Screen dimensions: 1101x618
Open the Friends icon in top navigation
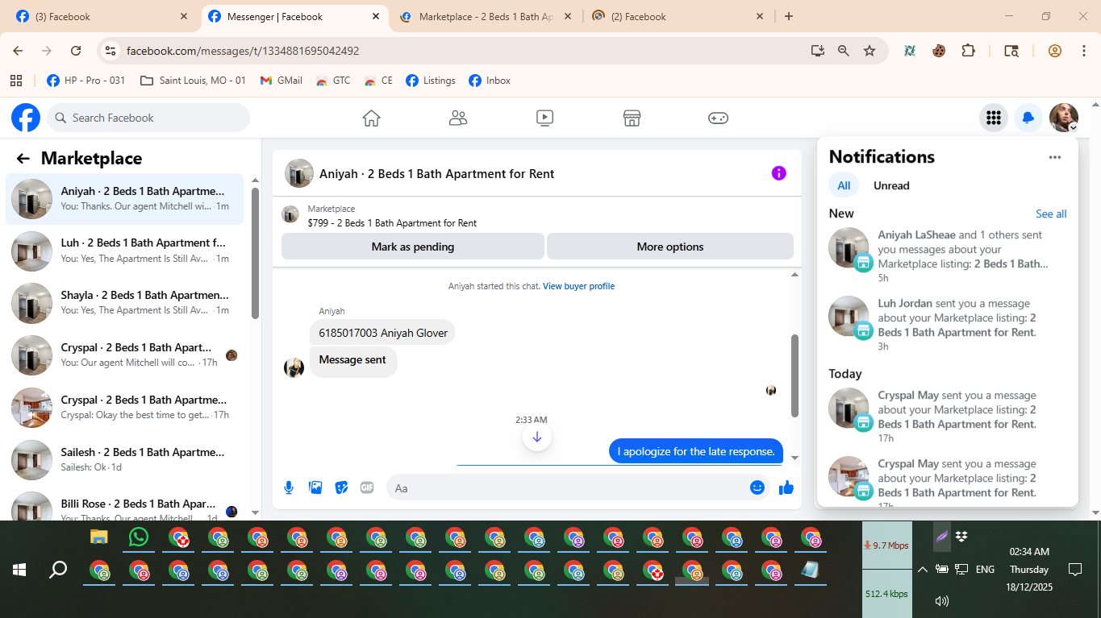coord(458,118)
